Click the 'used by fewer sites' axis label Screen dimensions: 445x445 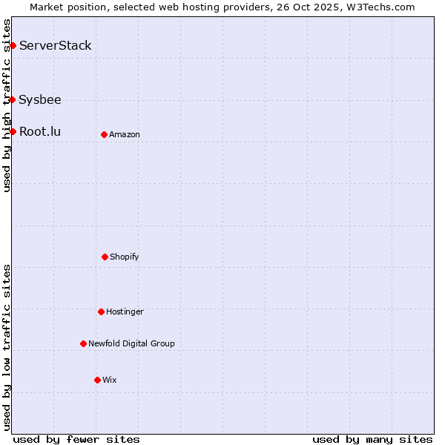click(x=76, y=439)
